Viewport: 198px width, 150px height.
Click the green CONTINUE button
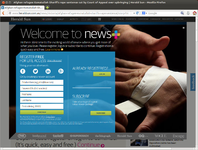coord(42,112)
